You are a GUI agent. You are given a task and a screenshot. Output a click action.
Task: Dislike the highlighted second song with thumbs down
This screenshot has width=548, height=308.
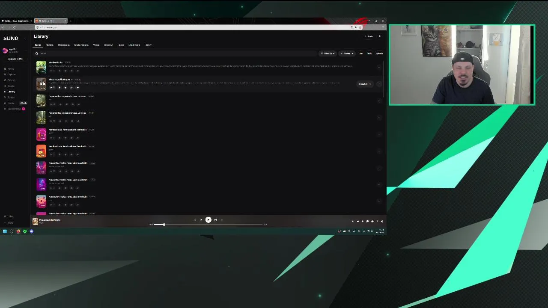65,88
